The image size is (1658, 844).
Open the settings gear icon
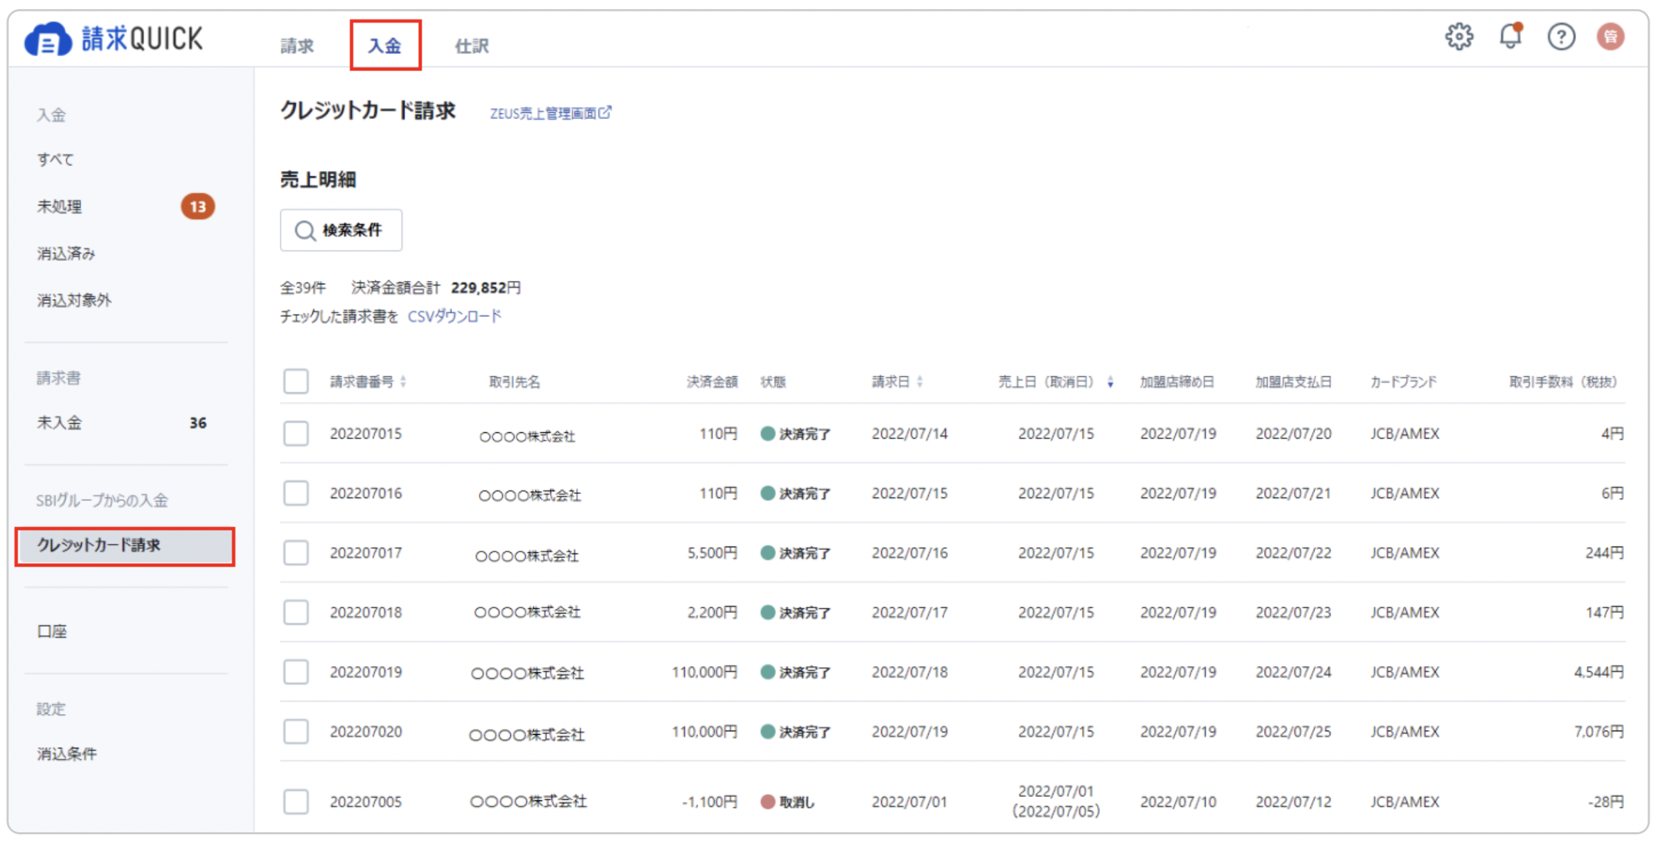point(1459,37)
